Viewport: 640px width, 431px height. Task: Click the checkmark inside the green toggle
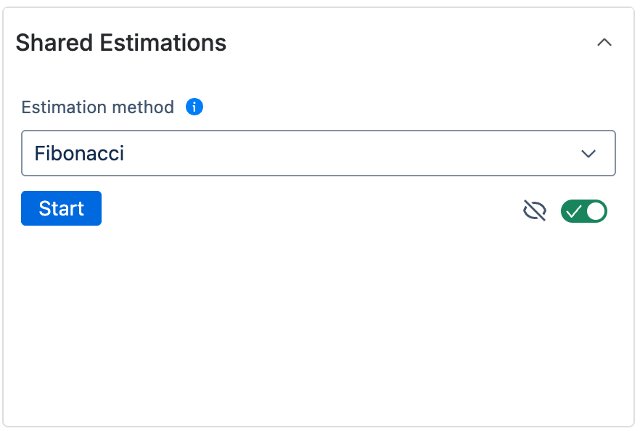(575, 211)
